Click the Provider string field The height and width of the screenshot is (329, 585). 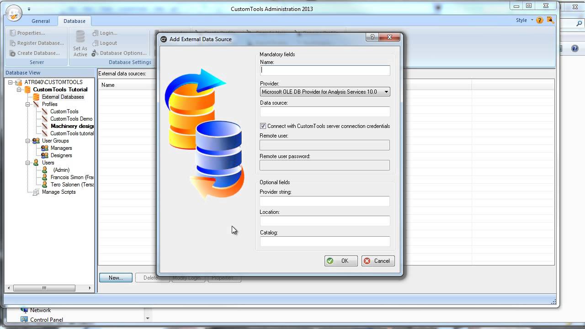click(x=325, y=201)
